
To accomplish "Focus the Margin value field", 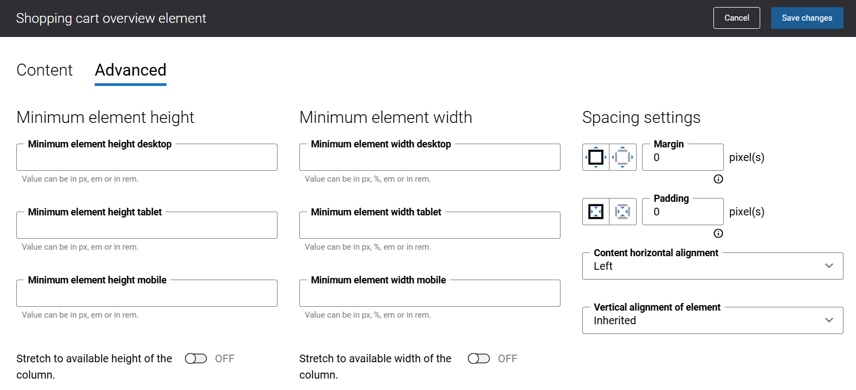I will click(x=682, y=158).
